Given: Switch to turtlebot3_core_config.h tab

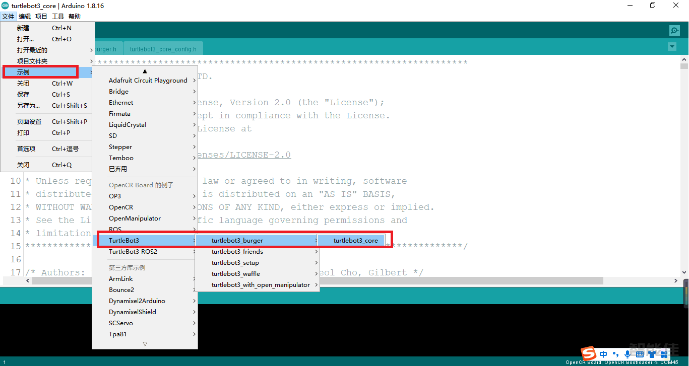Looking at the screenshot, I should coord(163,49).
